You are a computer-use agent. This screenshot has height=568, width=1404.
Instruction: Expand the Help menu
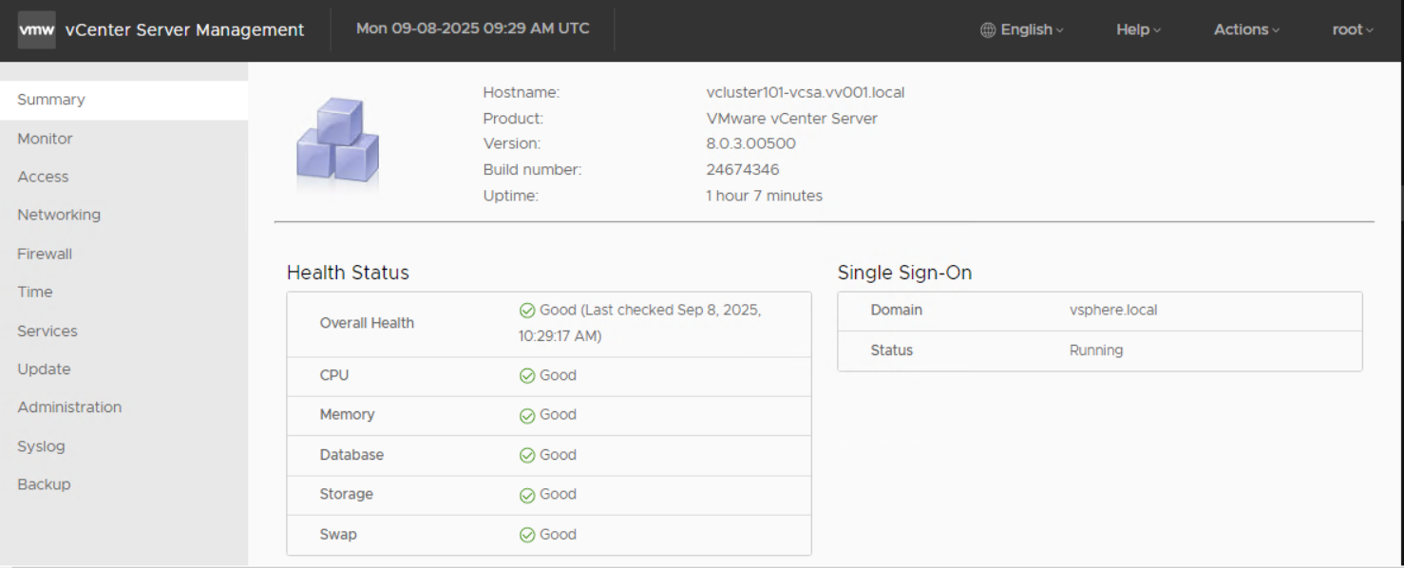coord(1138,30)
